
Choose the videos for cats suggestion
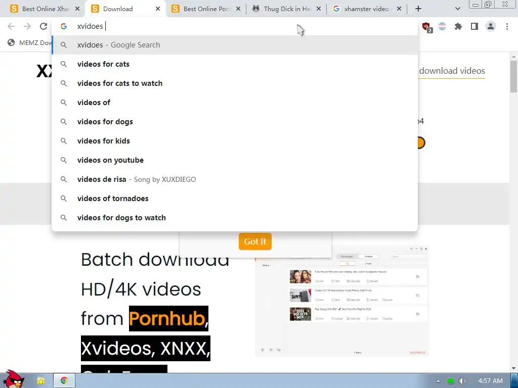pos(235,64)
